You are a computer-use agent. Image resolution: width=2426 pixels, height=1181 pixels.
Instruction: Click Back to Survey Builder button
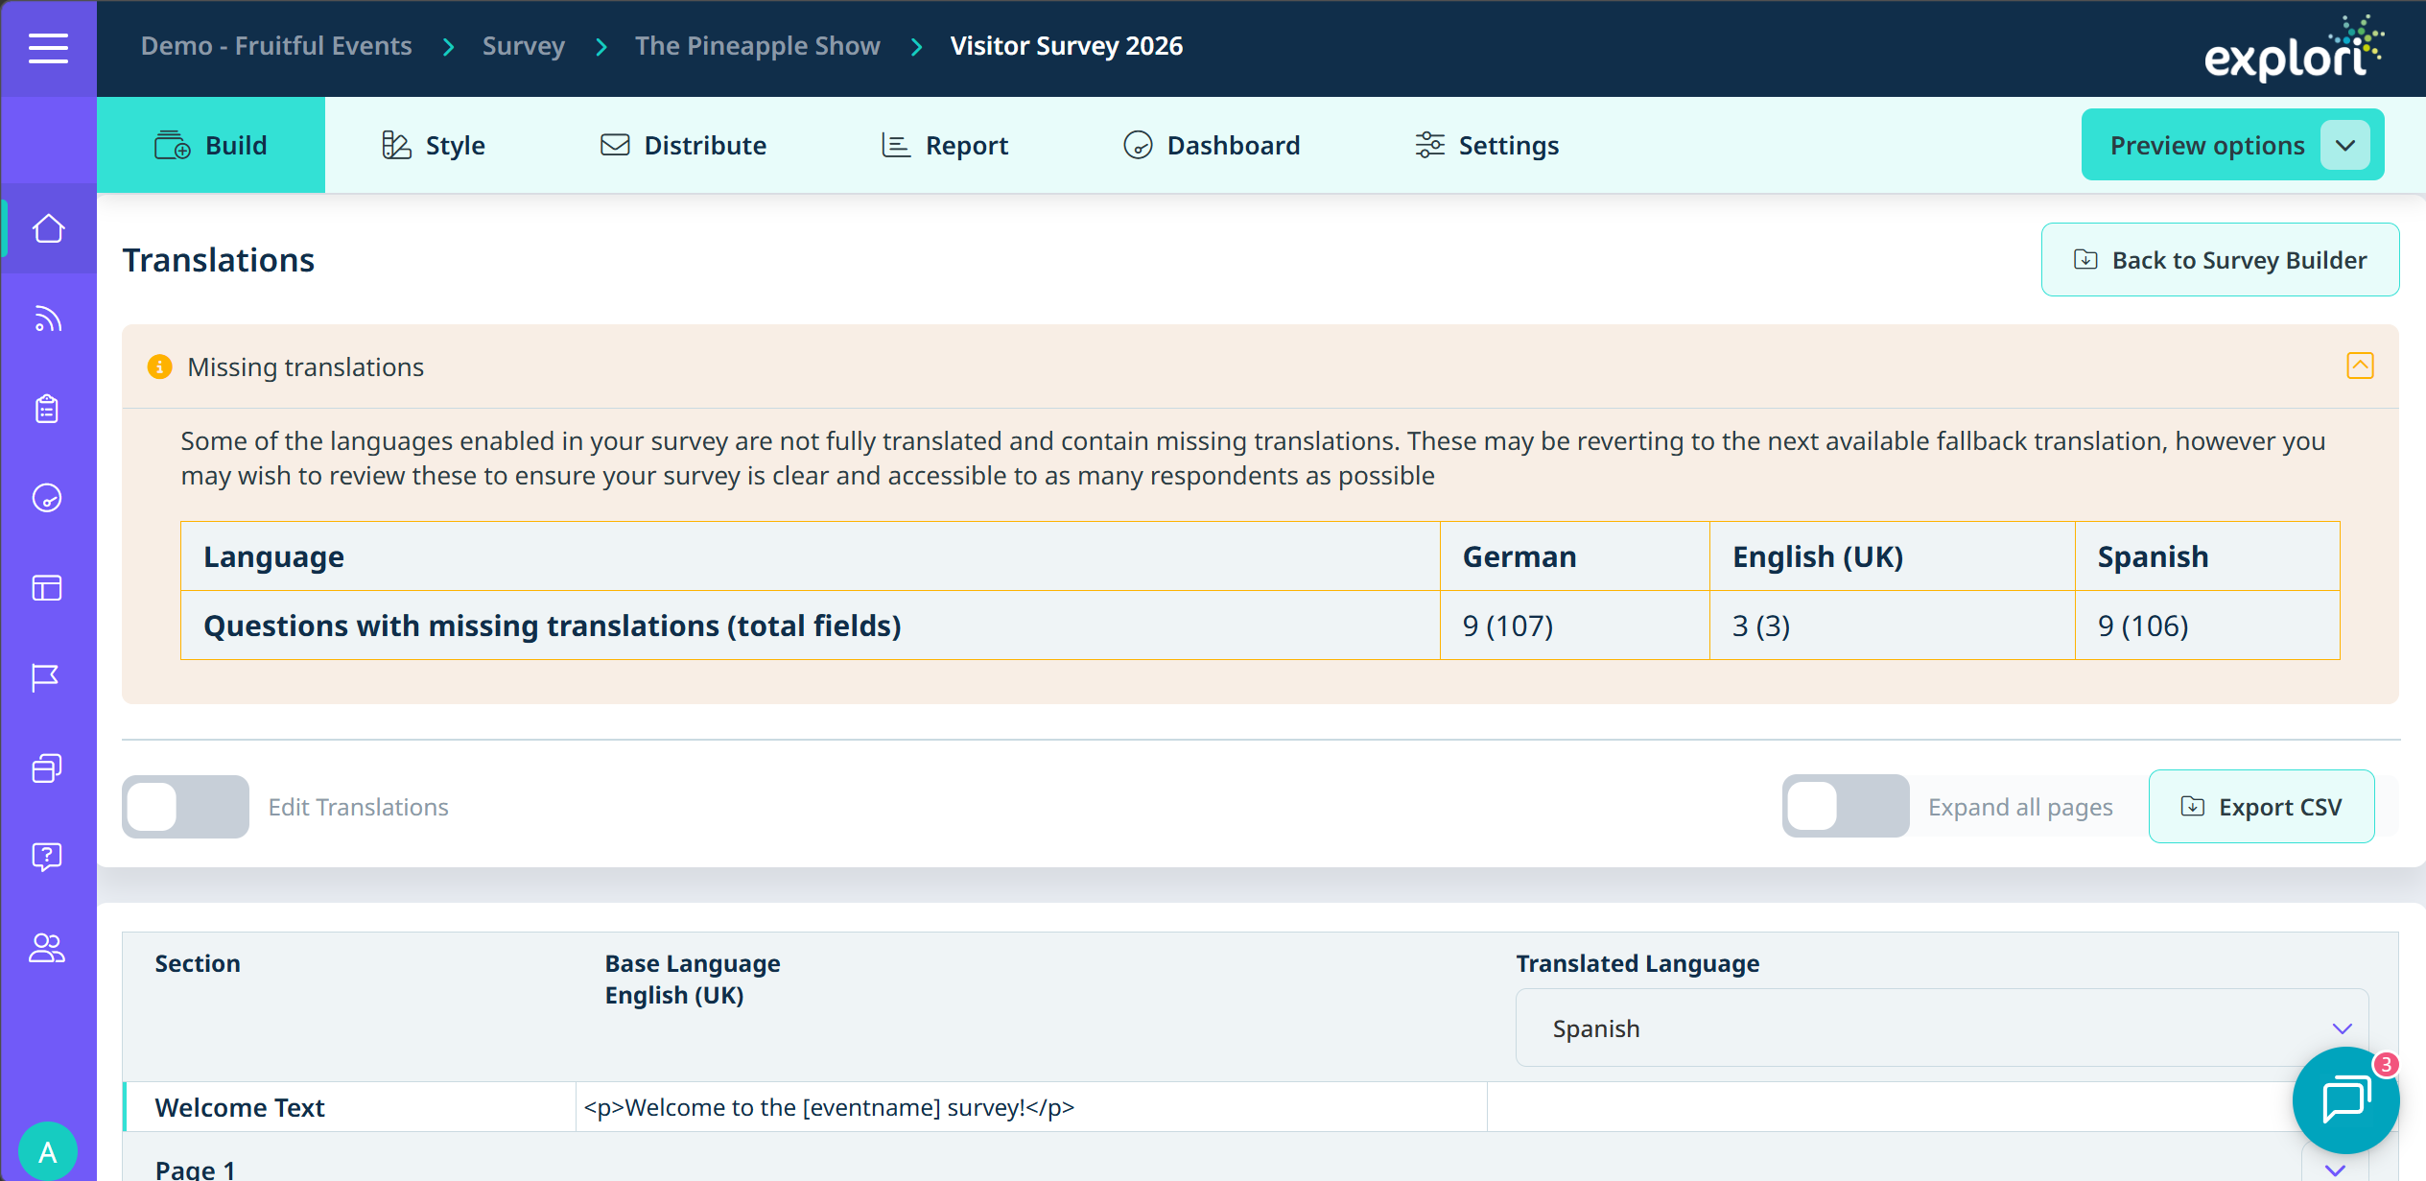pos(2220,260)
